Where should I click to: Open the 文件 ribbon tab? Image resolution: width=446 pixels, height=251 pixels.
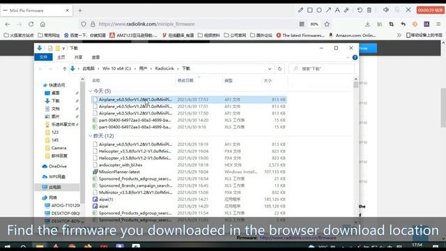[43, 57]
